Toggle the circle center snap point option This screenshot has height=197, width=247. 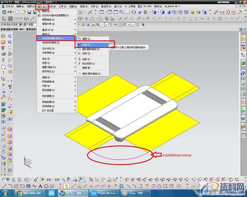click(x=120, y=25)
